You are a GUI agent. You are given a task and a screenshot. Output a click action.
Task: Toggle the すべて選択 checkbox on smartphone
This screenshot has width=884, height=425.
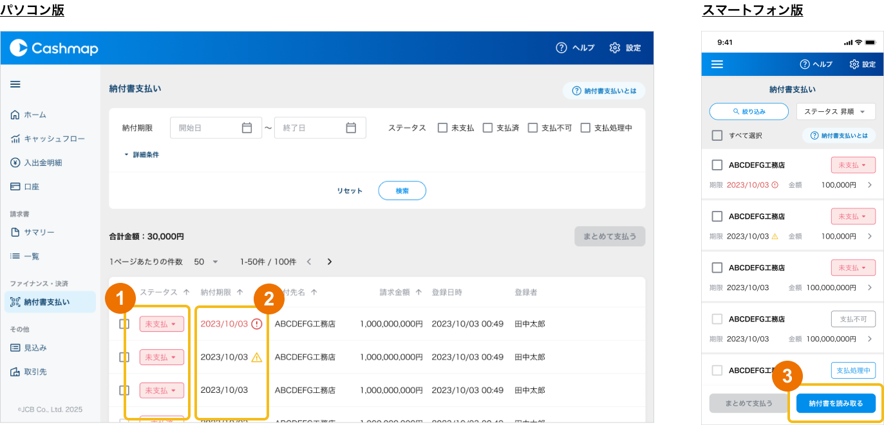(717, 136)
